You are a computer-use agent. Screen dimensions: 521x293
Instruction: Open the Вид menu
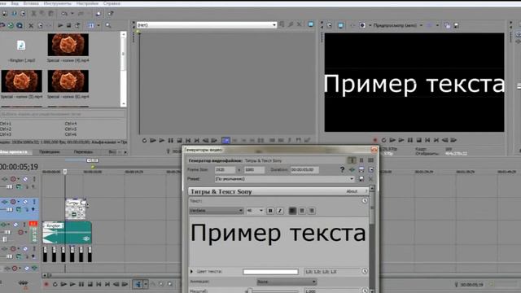click(15, 3)
